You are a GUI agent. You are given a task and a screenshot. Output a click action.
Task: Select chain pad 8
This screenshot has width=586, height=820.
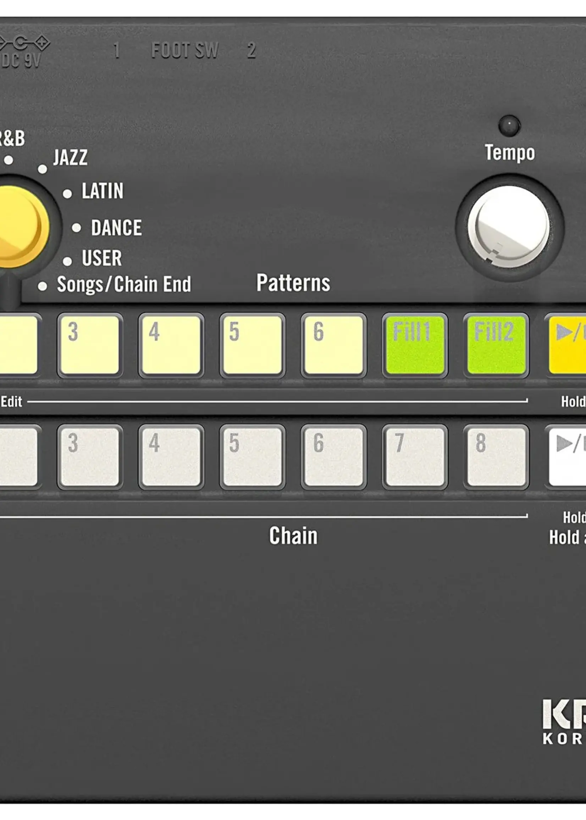coord(496,457)
